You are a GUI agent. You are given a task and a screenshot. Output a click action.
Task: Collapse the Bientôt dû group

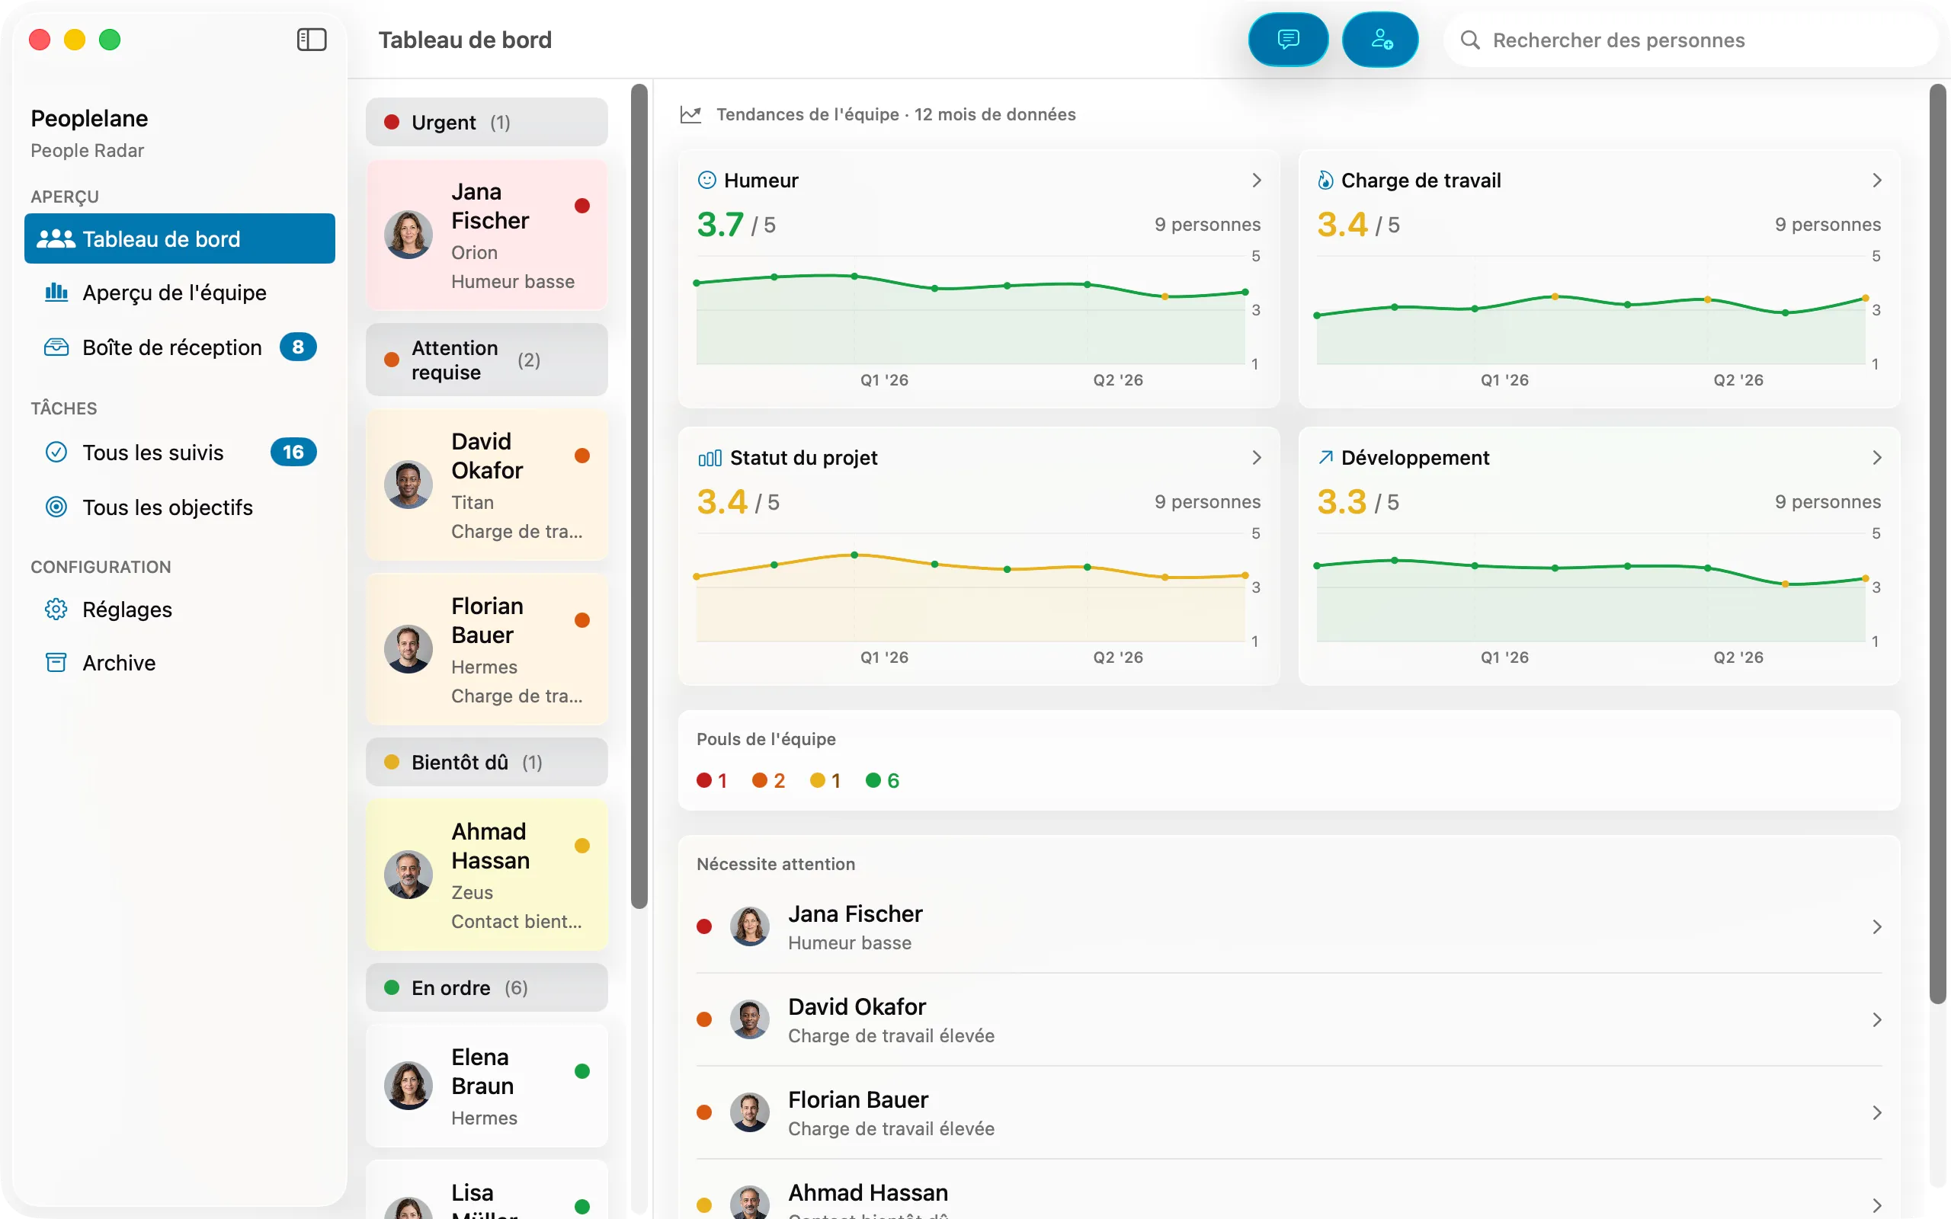pos(486,762)
